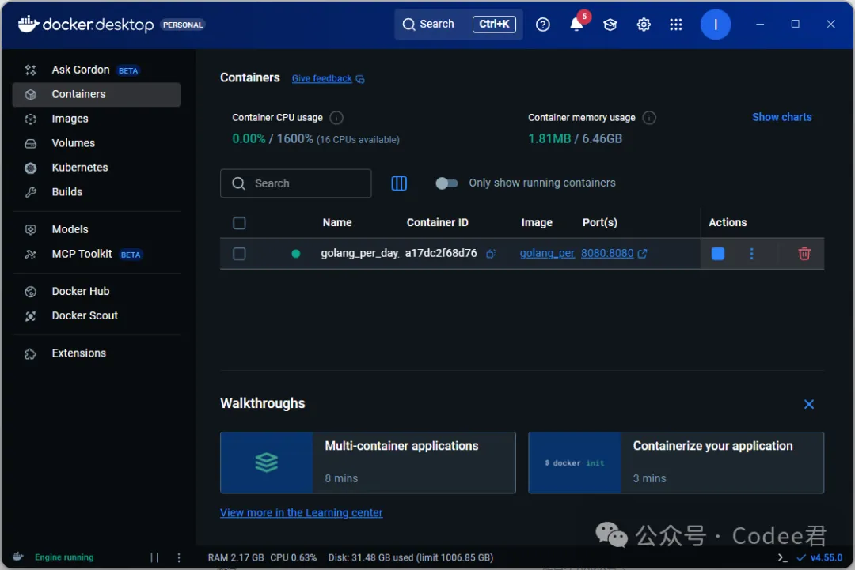Click info icon beside Container CPU usage

[336, 118]
